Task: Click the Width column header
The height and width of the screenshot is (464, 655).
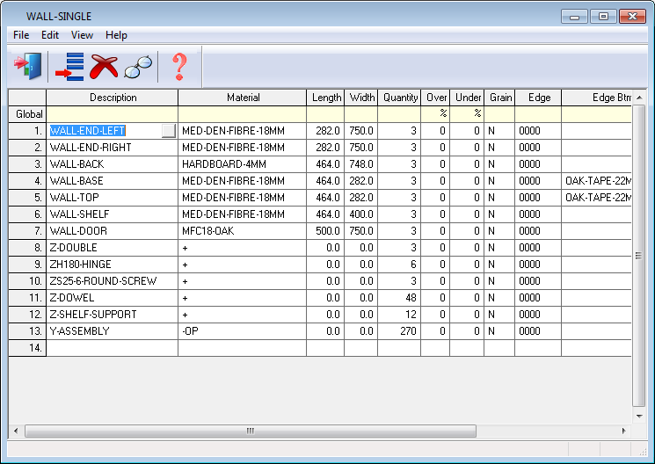Action: pyautogui.click(x=361, y=98)
